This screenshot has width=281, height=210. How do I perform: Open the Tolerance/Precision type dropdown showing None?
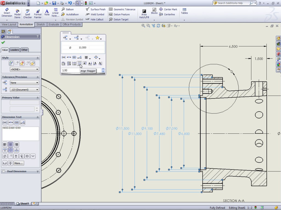(24, 82)
